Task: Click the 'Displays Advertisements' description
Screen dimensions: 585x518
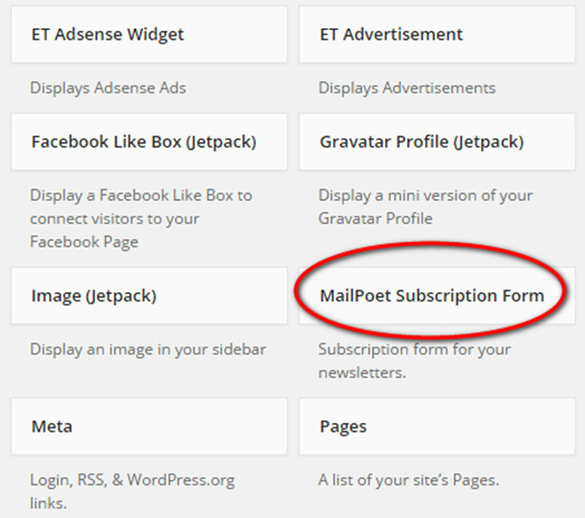Action: coord(407,89)
